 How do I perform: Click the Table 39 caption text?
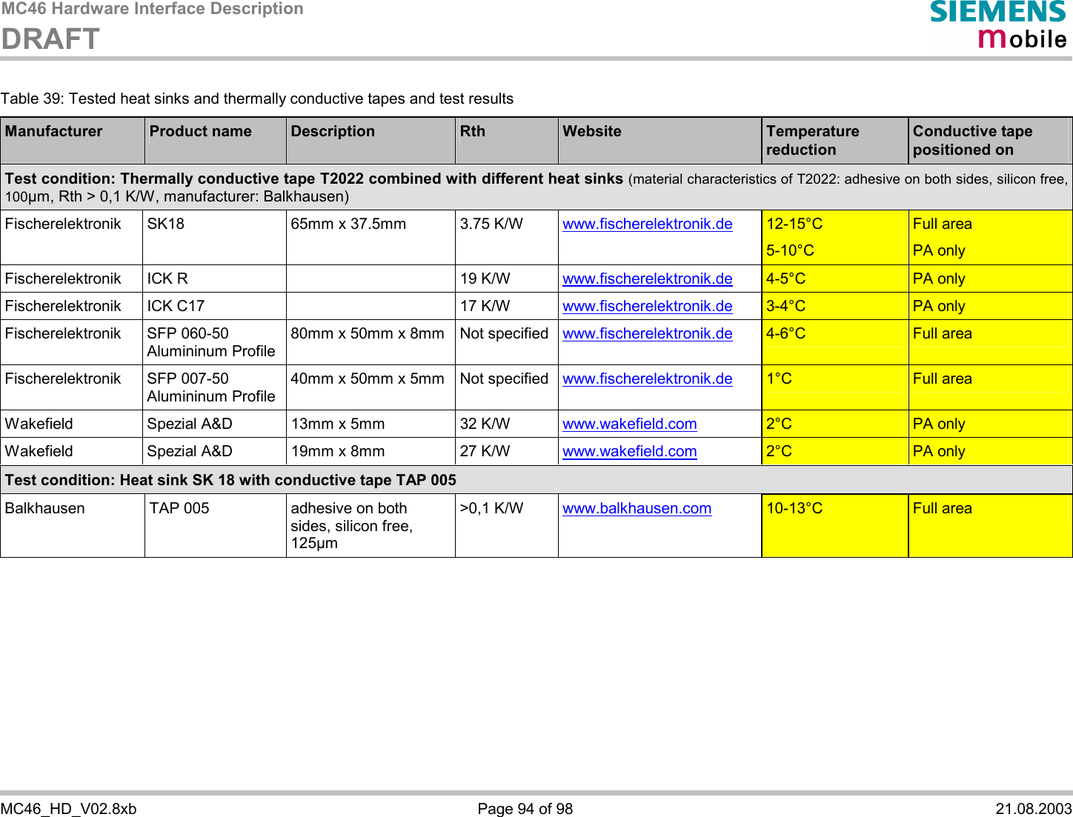[256, 99]
